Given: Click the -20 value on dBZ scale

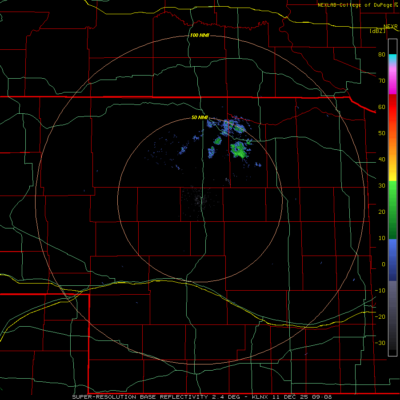Looking at the screenshot, I should click(x=380, y=316).
